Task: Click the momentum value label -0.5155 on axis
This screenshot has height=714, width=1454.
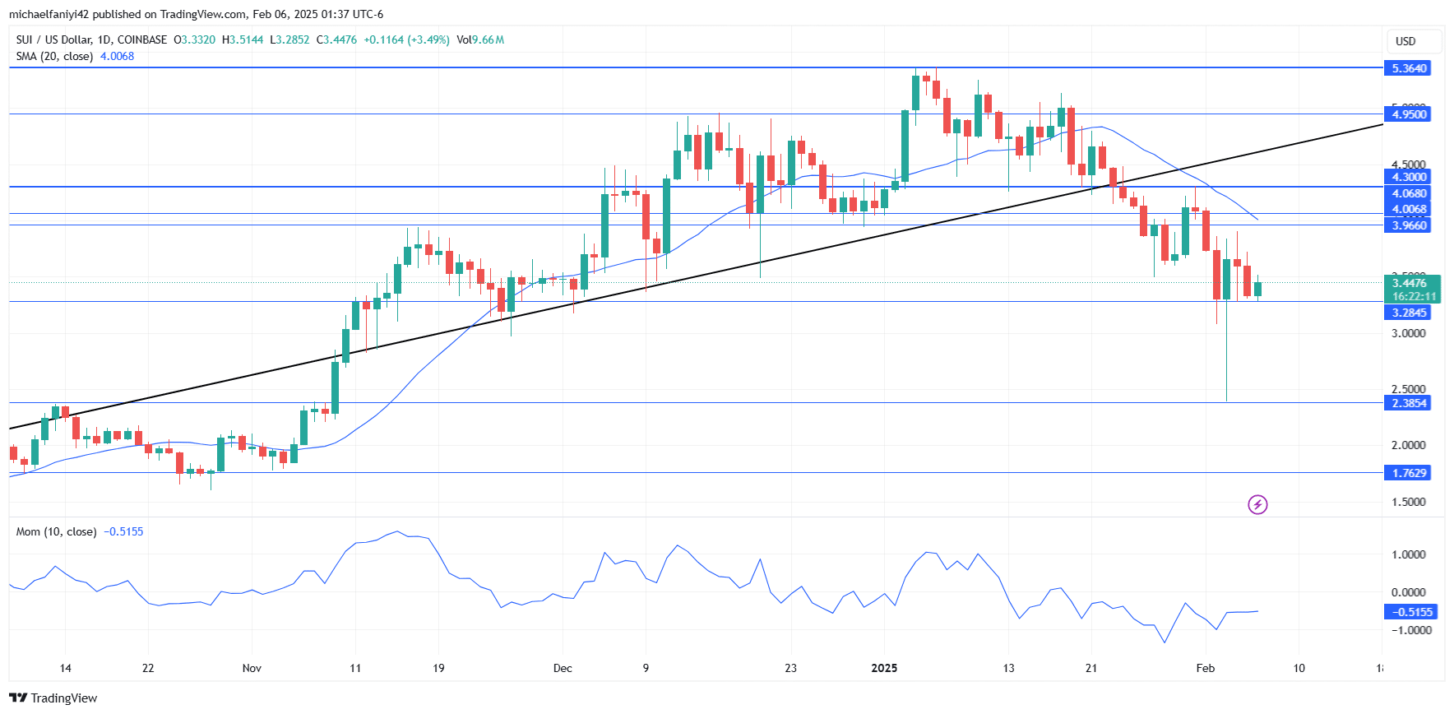Action: pos(1410,612)
